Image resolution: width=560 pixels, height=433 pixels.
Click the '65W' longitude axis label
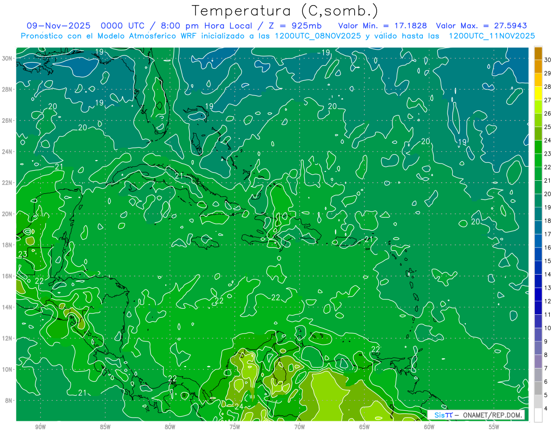[364, 426]
